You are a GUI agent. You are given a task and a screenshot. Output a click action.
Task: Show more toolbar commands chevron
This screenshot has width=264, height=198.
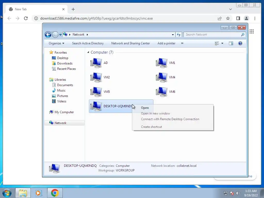pos(182,43)
